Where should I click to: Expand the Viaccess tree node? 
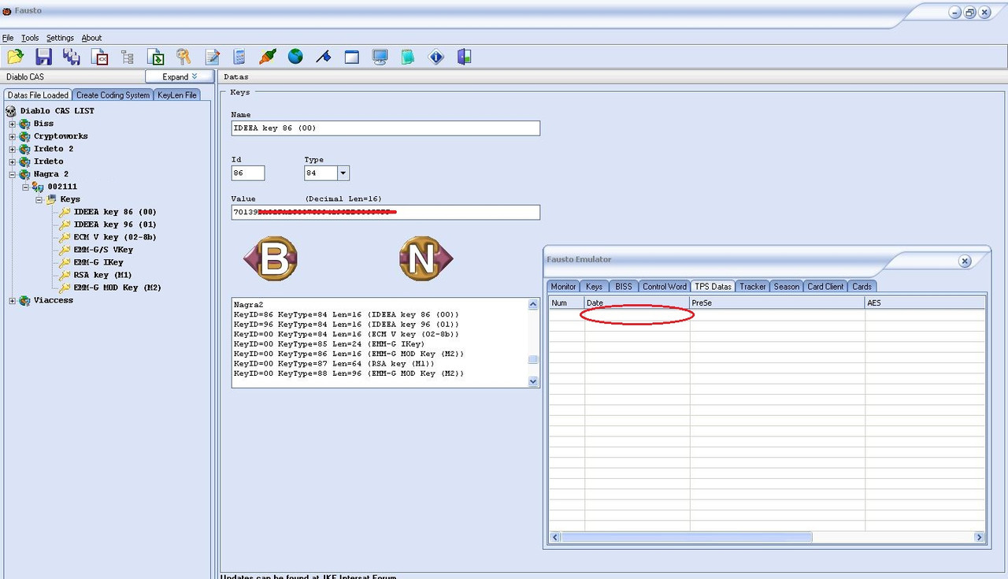[x=13, y=300]
